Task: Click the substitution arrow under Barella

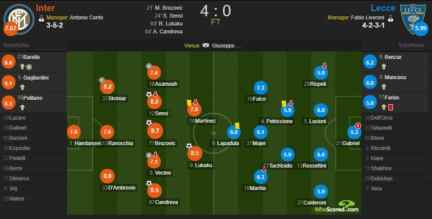Action: (22, 66)
